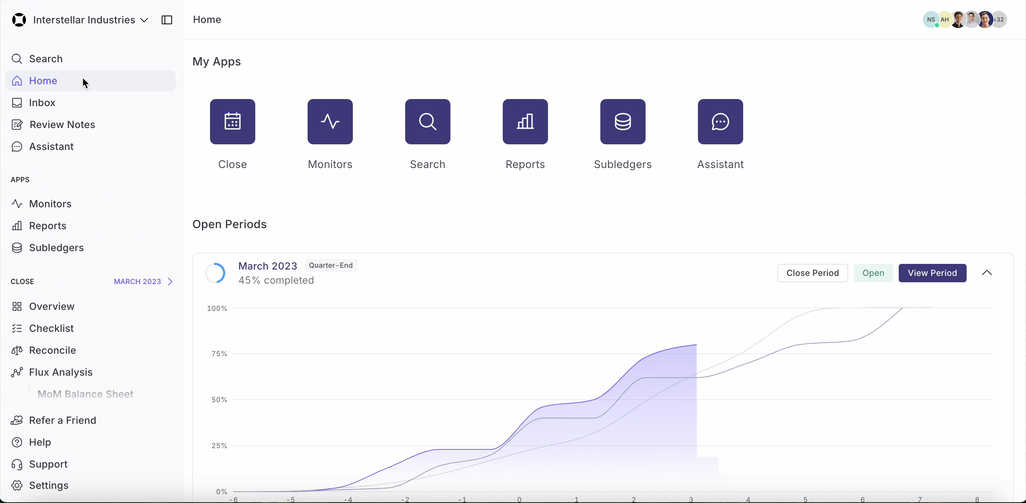Viewport: 1026px width, 503px height.
Task: Click the March 2023 progress circle
Action: click(x=215, y=273)
